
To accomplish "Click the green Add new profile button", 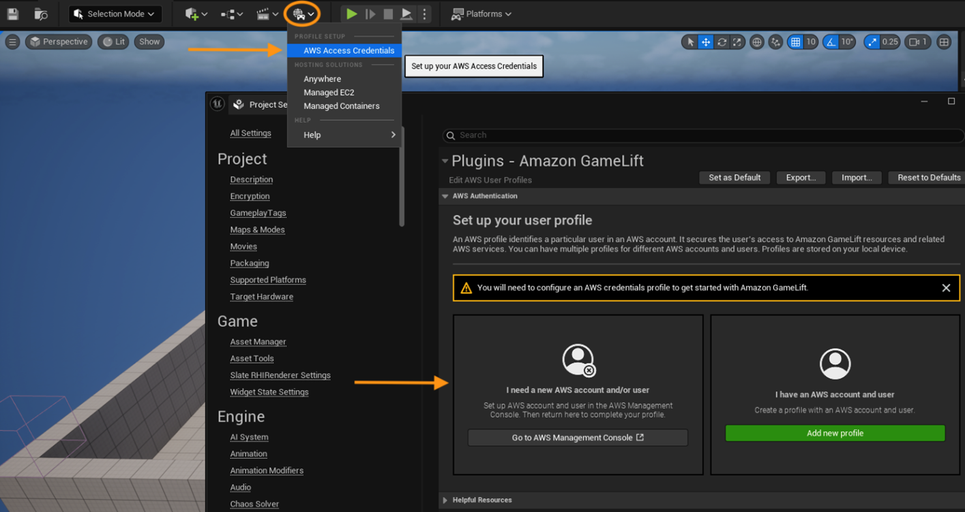I will point(835,433).
